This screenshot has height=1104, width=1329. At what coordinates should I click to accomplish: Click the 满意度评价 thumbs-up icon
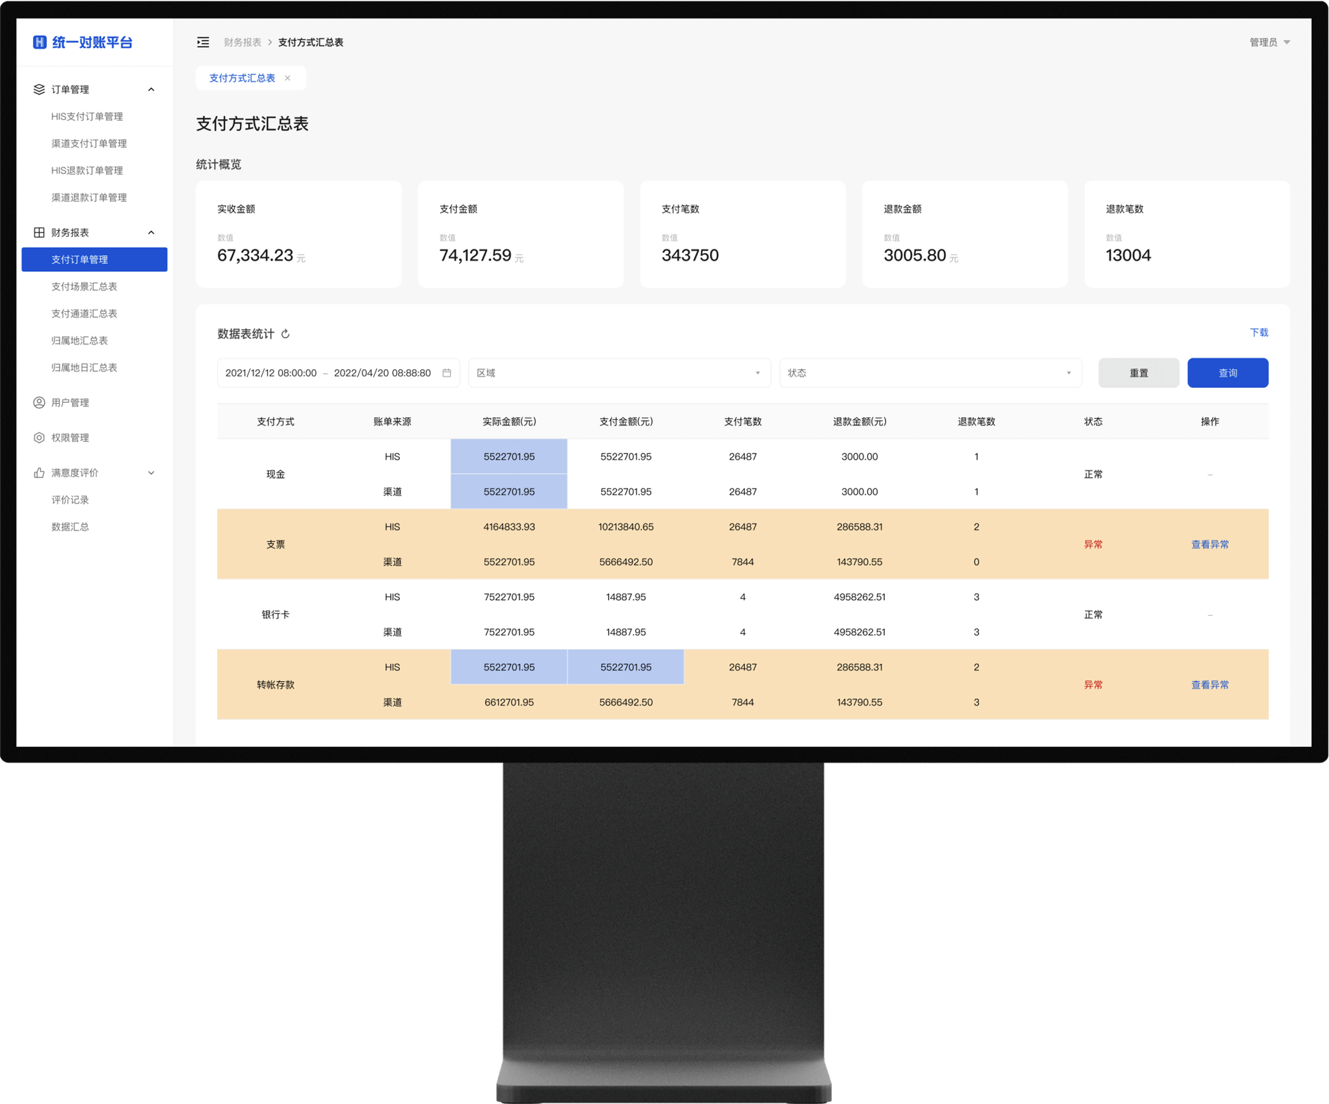(x=39, y=473)
